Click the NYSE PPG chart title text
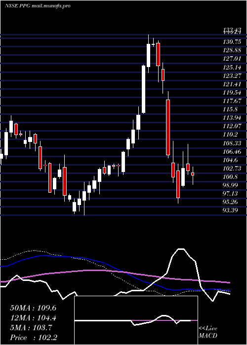Screen dimensions: 247x345 [37, 6]
